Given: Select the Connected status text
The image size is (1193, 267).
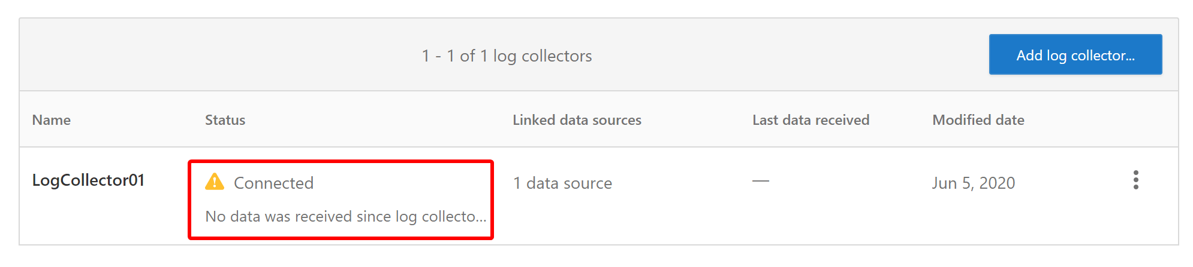Looking at the screenshot, I should click(x=274, y=183).
